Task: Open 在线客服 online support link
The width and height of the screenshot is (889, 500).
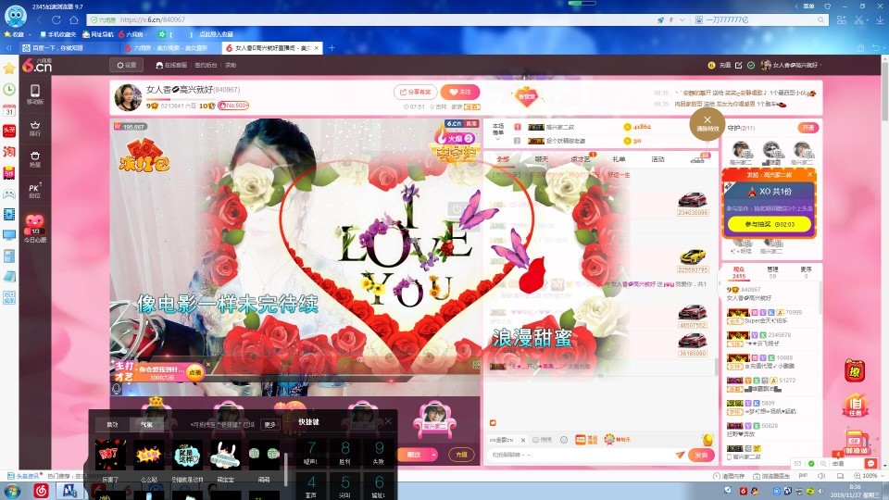Action: 172,65
